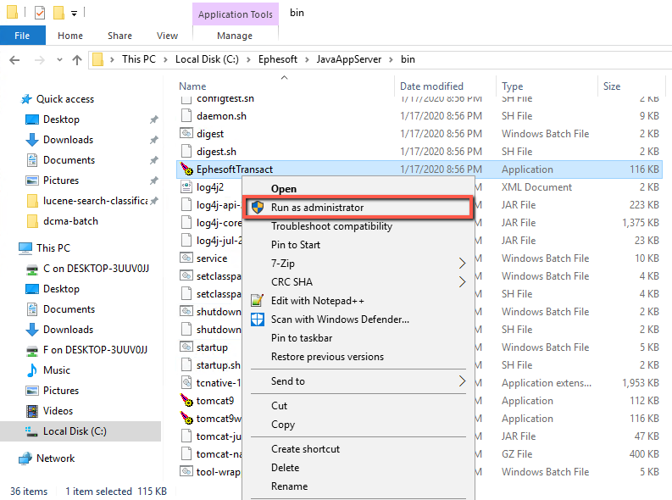Click 'JavaAppServer' in address breadcrumb

coord(349,59)
